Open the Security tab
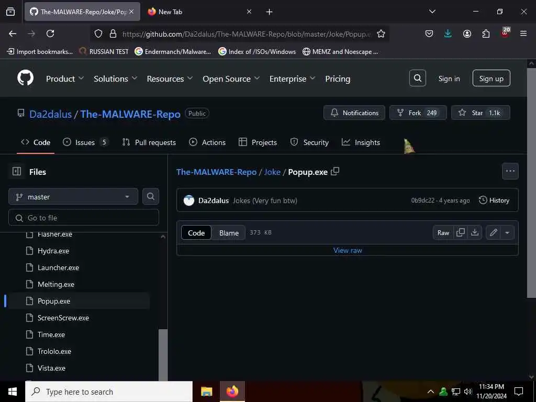Screen dimensions: 536x402 click(x=309, y=142)
